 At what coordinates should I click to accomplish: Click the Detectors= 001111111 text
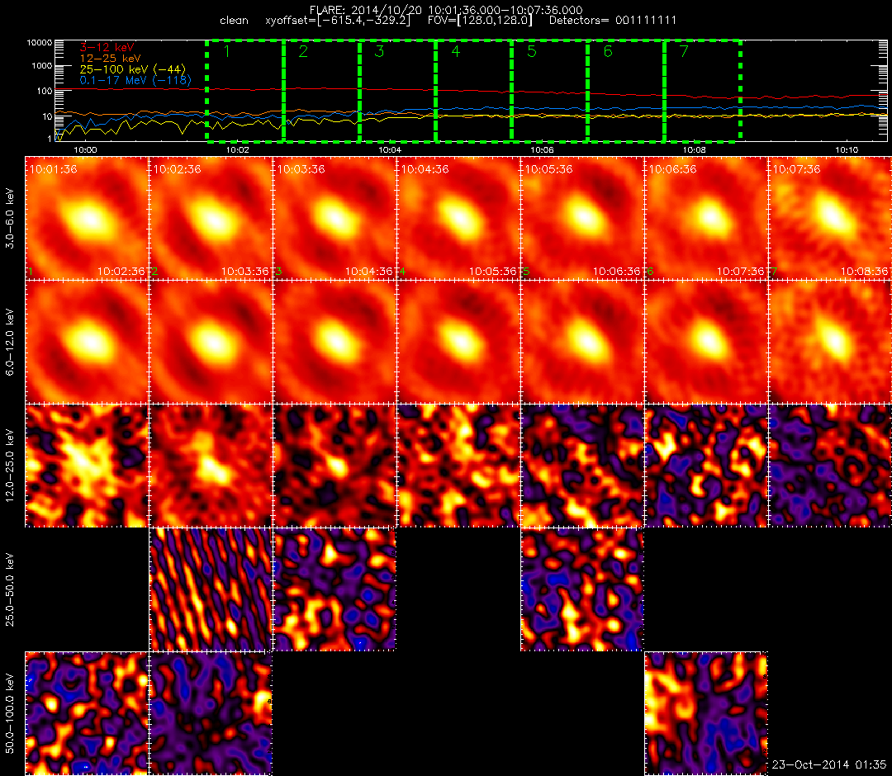point(613,21)
